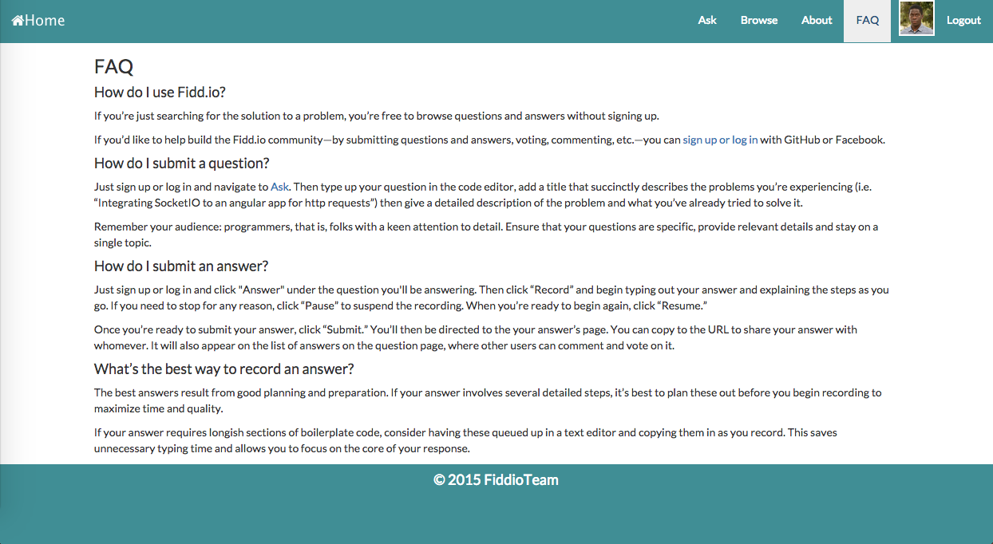Screen dimensions: 993x544
Task: Open the Ask page from navbar
Action: [x=707, y=21]
